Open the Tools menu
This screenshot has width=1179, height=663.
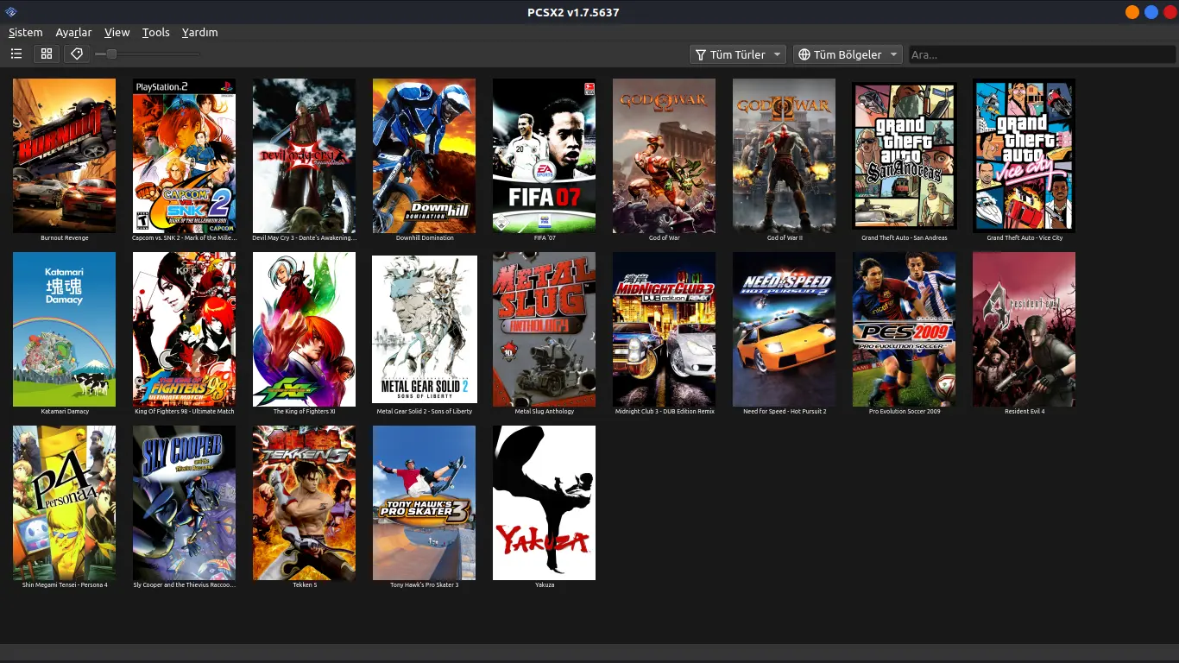click(x=156, y=32)
